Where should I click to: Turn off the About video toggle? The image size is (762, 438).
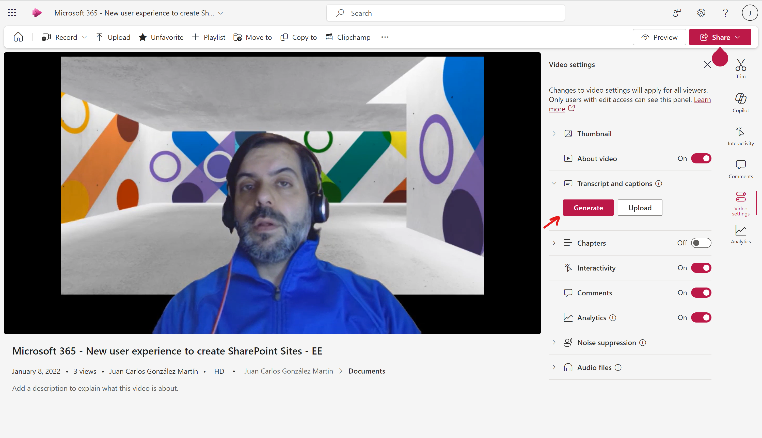[x=701, y=159]
